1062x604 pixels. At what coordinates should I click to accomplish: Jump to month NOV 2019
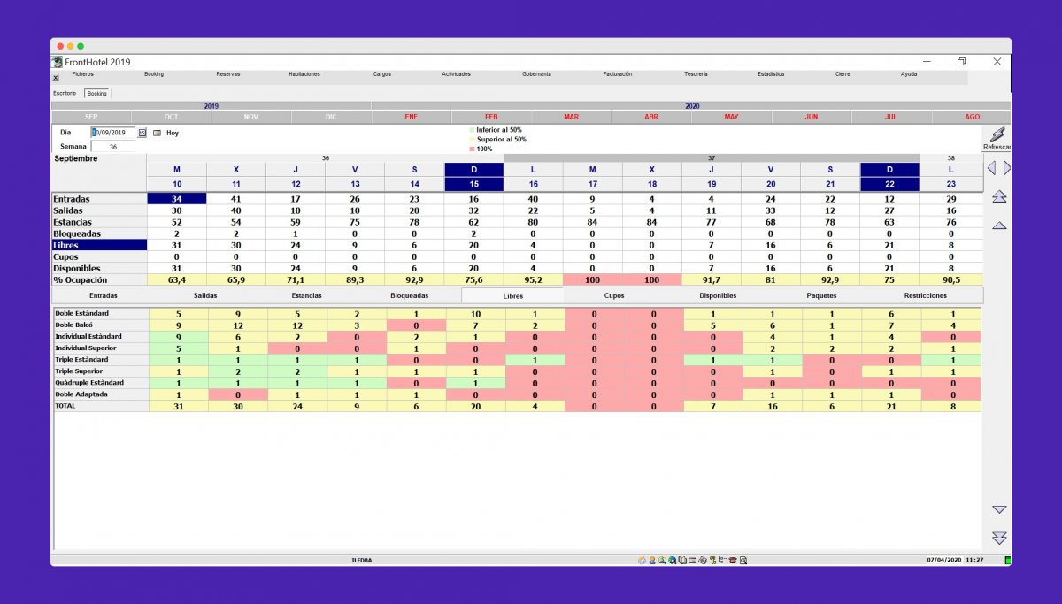tap(251, 117)
